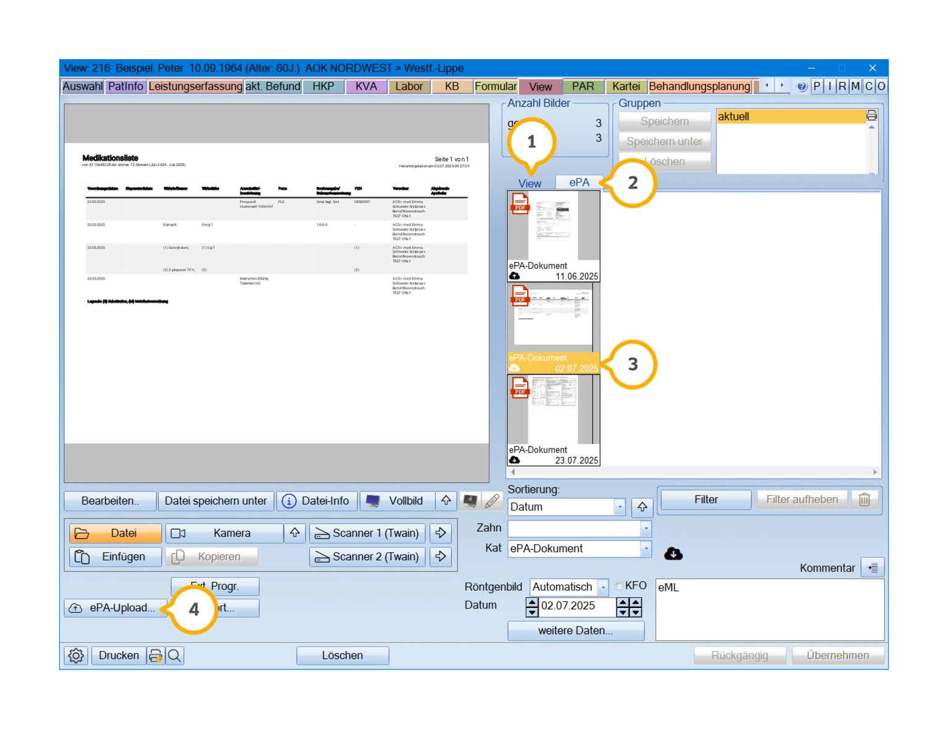Select the aktuell group entry

791,117
